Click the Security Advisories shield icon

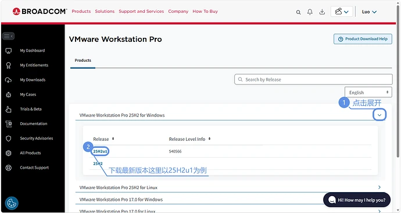coord(9,139)
